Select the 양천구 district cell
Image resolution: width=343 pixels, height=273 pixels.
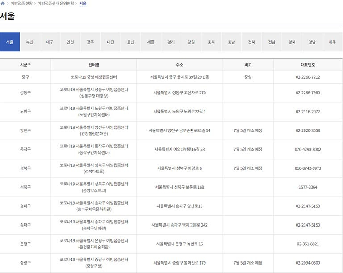25,130
